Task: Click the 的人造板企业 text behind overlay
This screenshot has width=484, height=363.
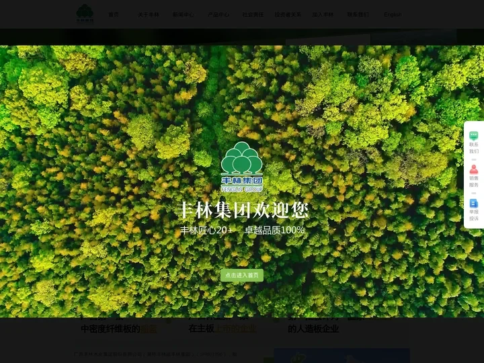Action: coord(313,329)
